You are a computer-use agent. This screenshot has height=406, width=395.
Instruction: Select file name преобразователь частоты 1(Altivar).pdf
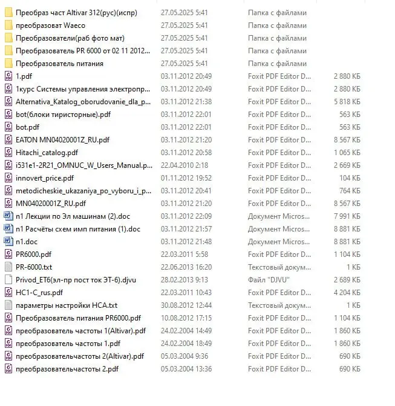pos(80,331)
